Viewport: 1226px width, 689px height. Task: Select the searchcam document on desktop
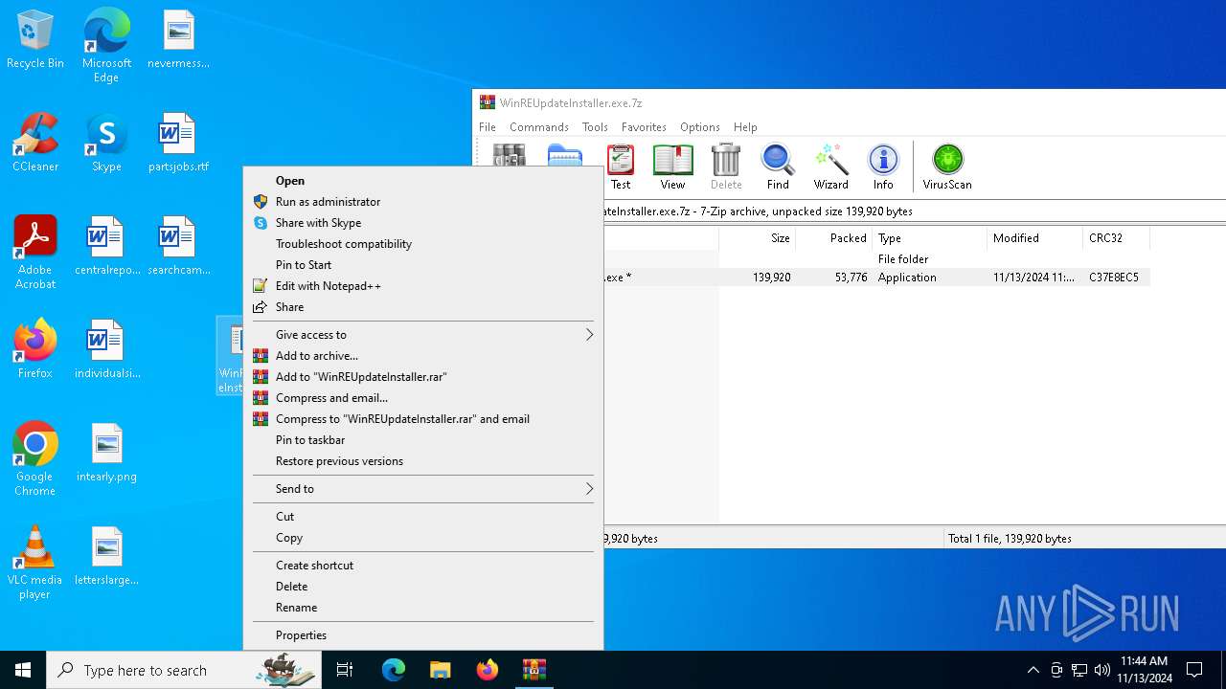point(178,246)
